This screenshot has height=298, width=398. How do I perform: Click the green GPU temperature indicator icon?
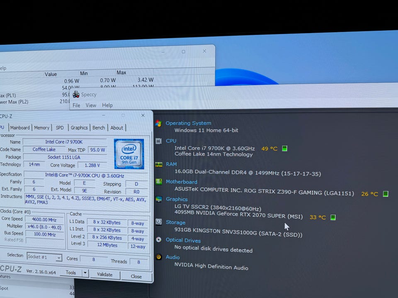[x=333, y=217]
